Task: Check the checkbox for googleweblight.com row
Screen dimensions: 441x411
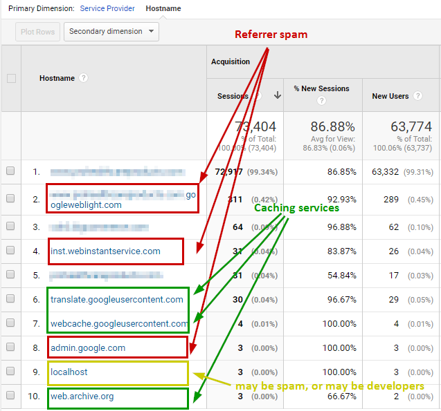Action: (10, 198)
